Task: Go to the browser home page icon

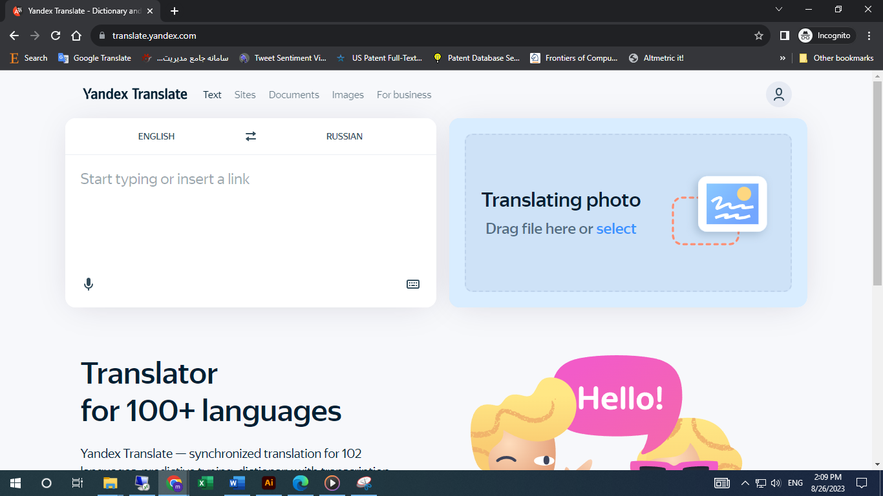Action: pyautogui.click(x=76, y=36)
